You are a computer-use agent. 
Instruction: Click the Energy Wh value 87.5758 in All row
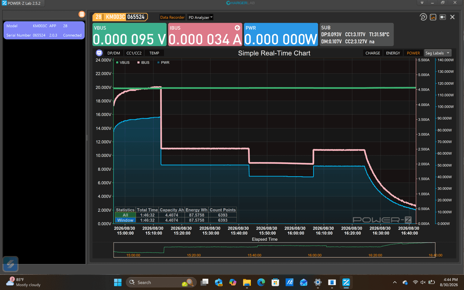tap(196, 215)
